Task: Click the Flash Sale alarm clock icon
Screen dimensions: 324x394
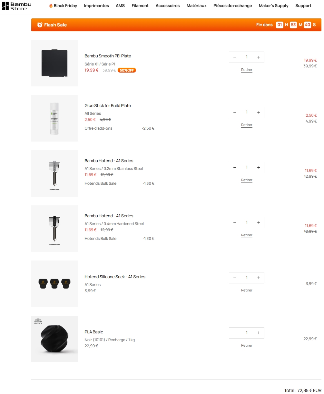Action: pyautogui.click(x=40, y=25)
